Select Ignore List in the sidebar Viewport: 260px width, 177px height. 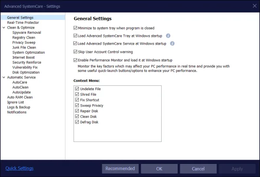(x=16, y=102)
